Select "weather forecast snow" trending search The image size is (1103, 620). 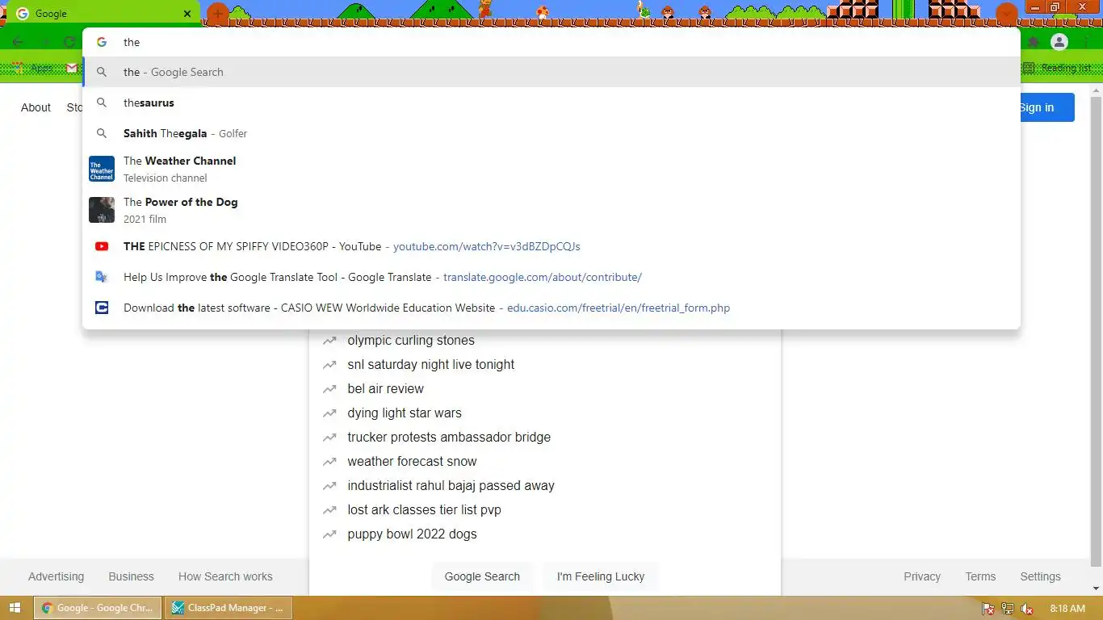(x=545, y=462)
